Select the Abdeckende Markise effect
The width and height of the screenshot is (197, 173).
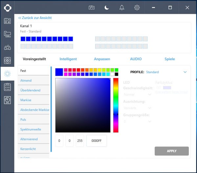33,110
